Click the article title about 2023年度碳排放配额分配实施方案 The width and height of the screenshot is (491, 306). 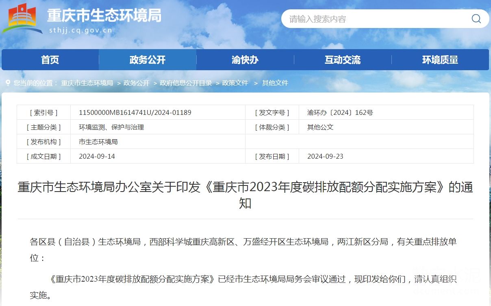tap(245, 195)
